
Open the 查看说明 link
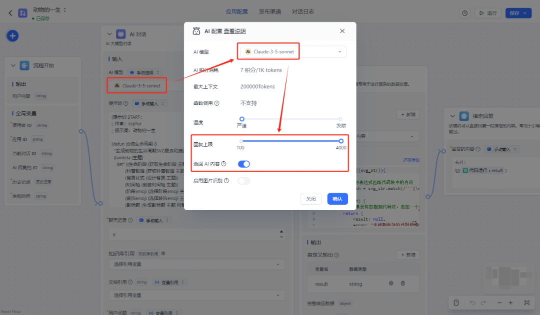pos(234,31)
